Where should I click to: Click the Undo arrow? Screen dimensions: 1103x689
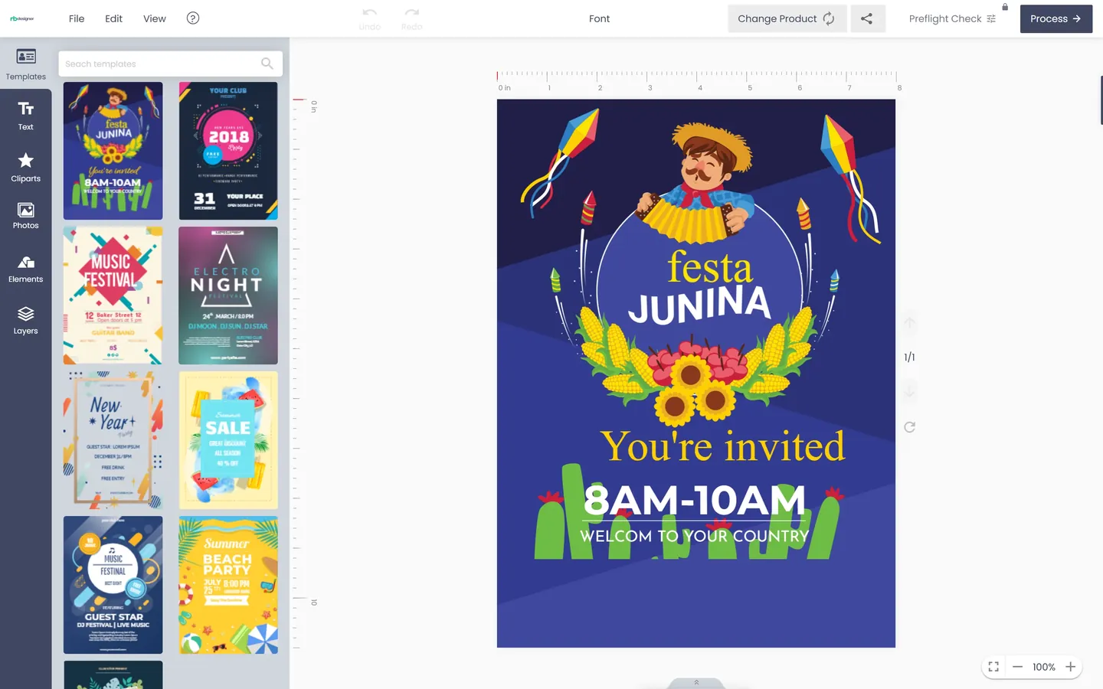coord(370,18)
